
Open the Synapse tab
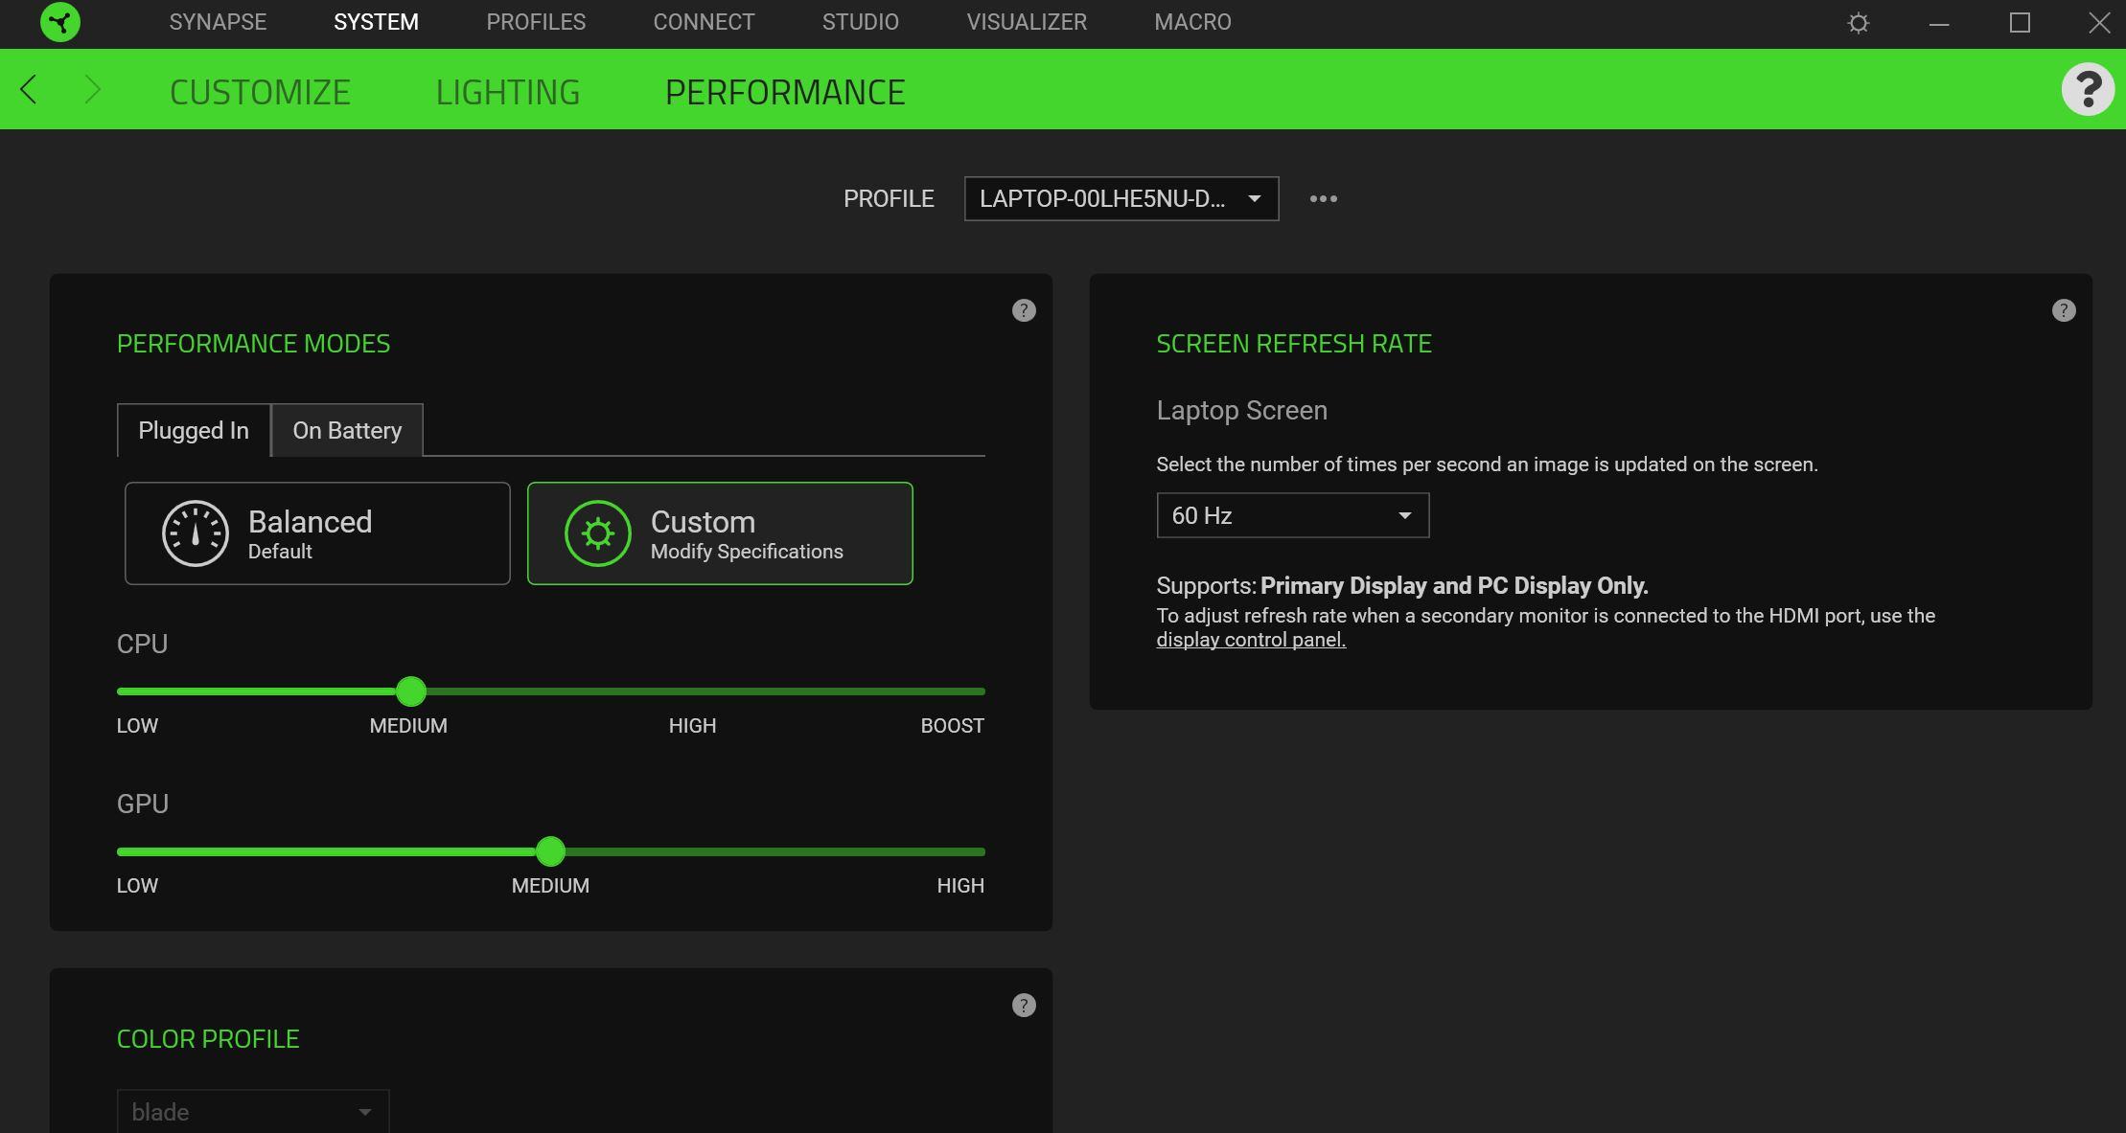[218, 22]
